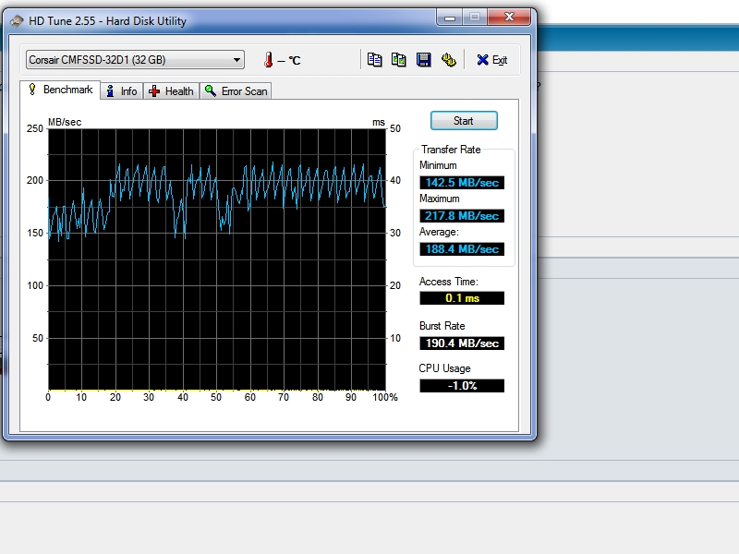Click the Burst Rate 190.4 MB/sec field
The height and width of the screenshot is (554, 739).
pyautogui.click(x=462, y=343)
